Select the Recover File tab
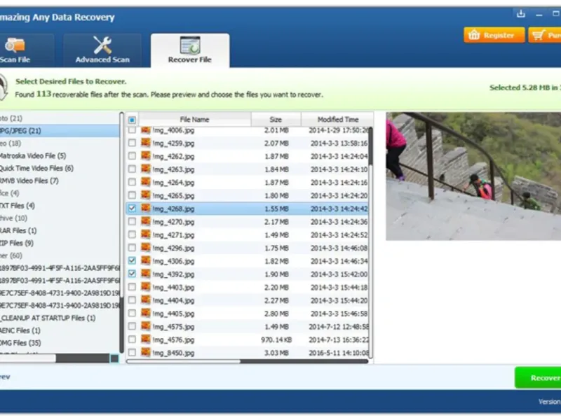Screen dimensions: 561x420 pyautogui.click(x=190, y=50)
